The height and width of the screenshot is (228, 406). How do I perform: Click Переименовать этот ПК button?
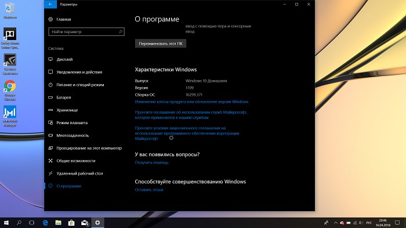click(x=161, y=44)
